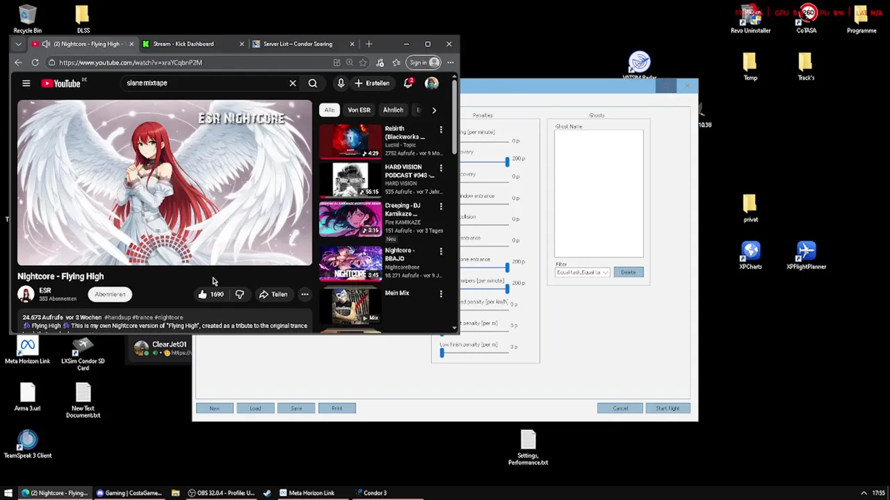The height and width of the screenshot is (500, 890).
Task: Click the browser address bar URL
Action: 131,62
